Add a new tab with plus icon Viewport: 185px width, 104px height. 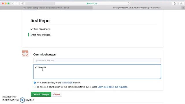tap(183, 8)
